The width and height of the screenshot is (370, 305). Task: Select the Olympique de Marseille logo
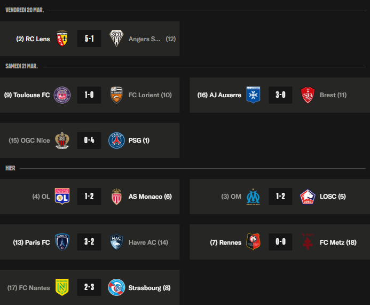click(253, 197)
